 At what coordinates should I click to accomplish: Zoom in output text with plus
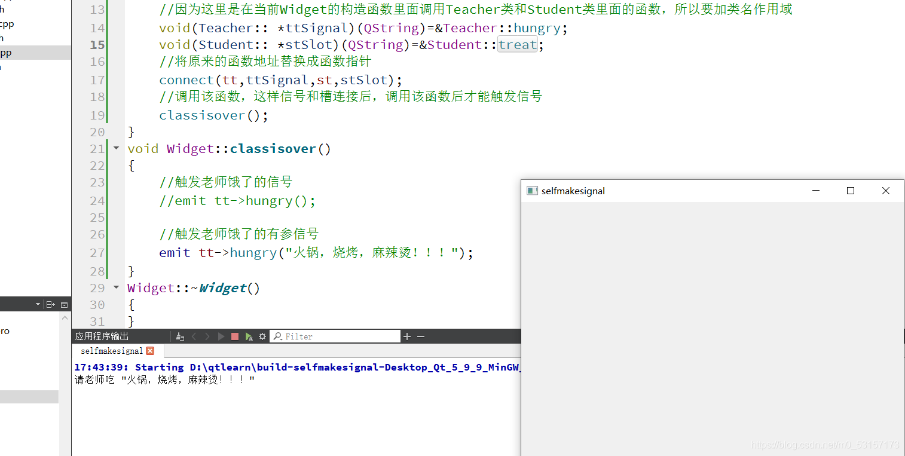pos(407,336)
